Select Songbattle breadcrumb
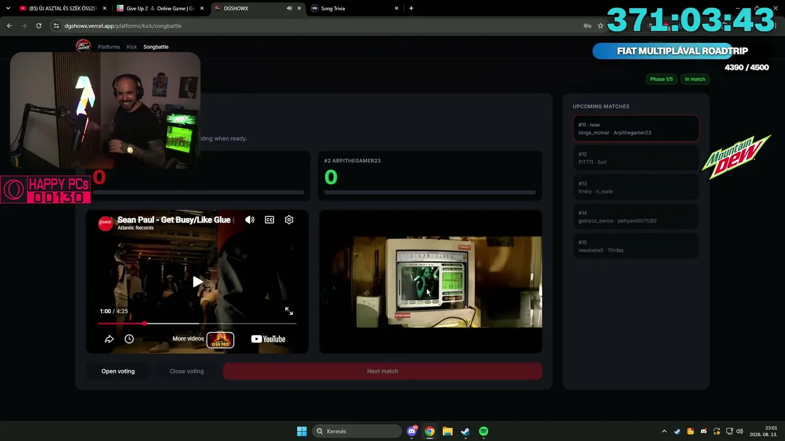The image size is (785, 441). (x=156, y=47)
